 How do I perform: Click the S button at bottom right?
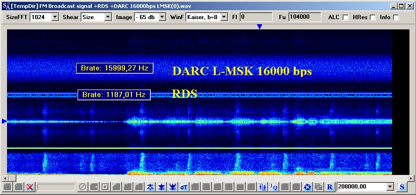pyautogui.click(x=402, y=187)
